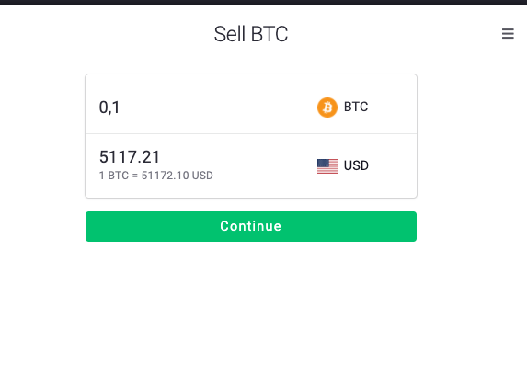Click USD at the end of rate line
This screenshot has width=527, height=386.
click(x=202, y=176)
